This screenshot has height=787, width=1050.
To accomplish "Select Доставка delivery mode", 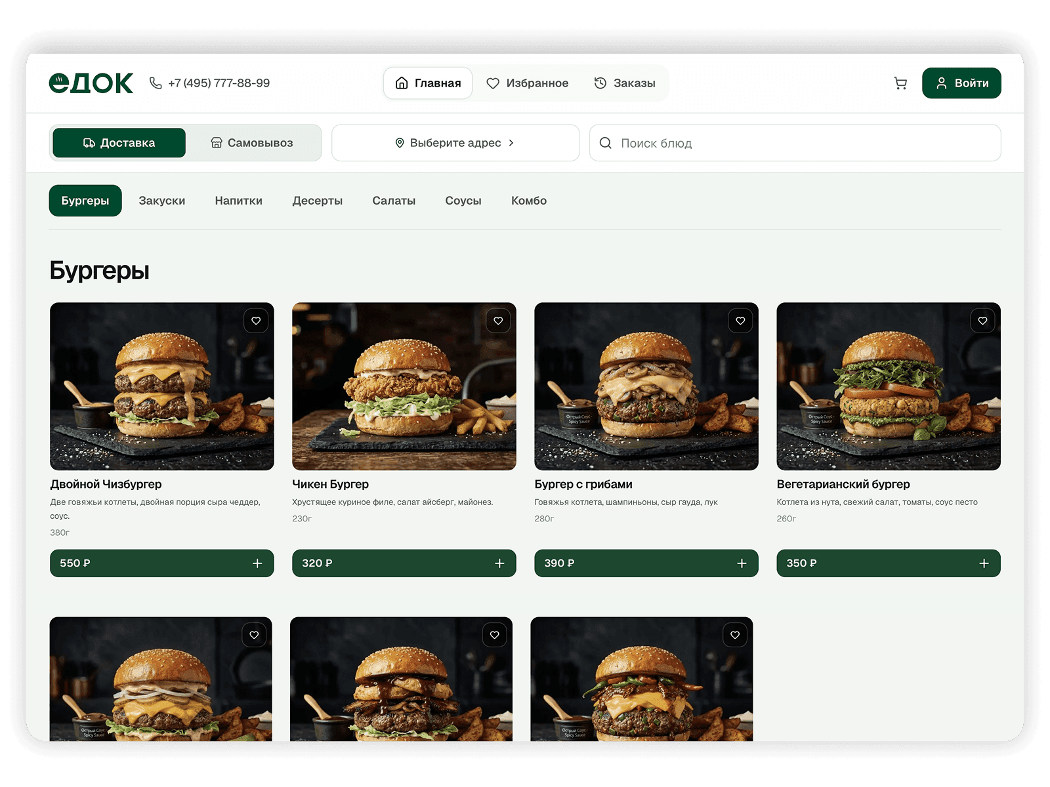I will 119,143.
